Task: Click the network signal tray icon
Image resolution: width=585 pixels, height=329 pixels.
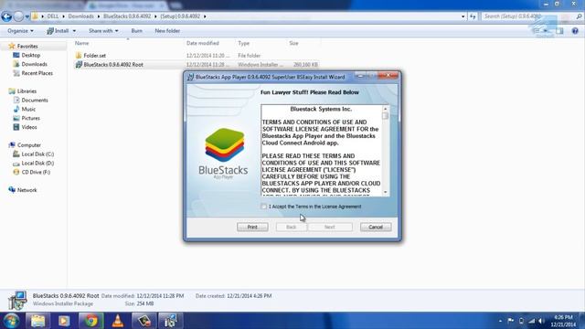Action: [x=531, y=321]
